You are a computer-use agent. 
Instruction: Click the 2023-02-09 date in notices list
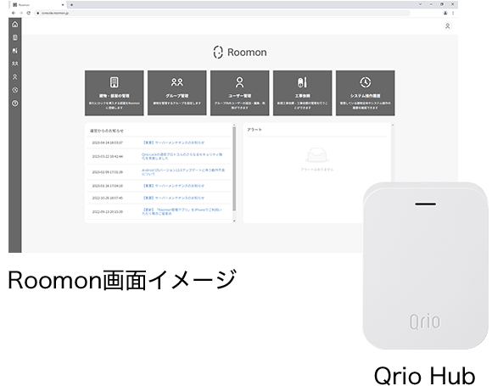(108, 172)
